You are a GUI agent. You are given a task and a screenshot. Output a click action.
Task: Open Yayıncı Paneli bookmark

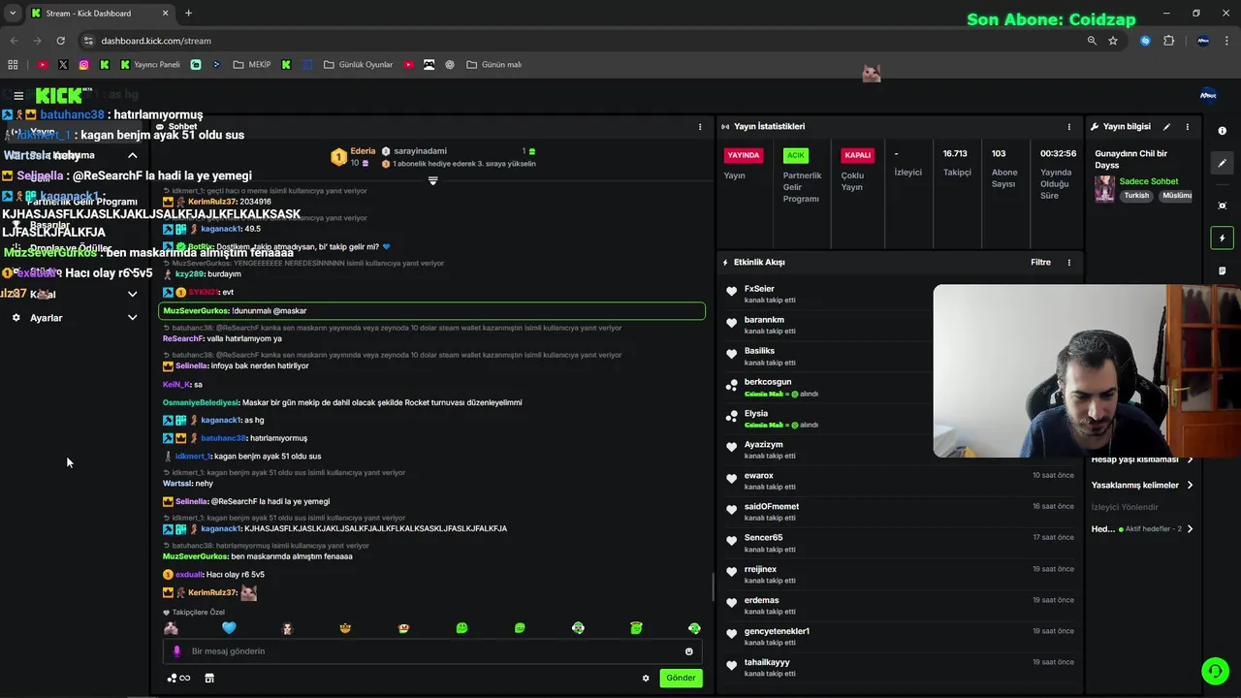(x=150, y=65)
